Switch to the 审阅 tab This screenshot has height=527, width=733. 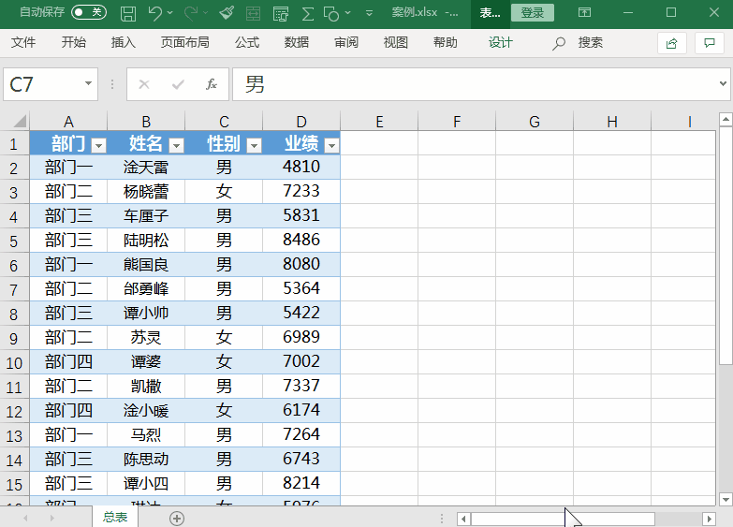pos(346,42)
